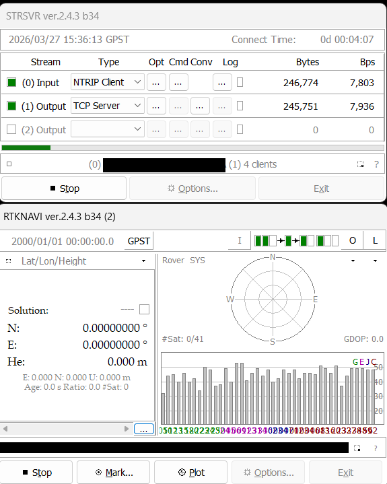
Task: Click the '4 clients' status text
Action: (x=260, y=164)
